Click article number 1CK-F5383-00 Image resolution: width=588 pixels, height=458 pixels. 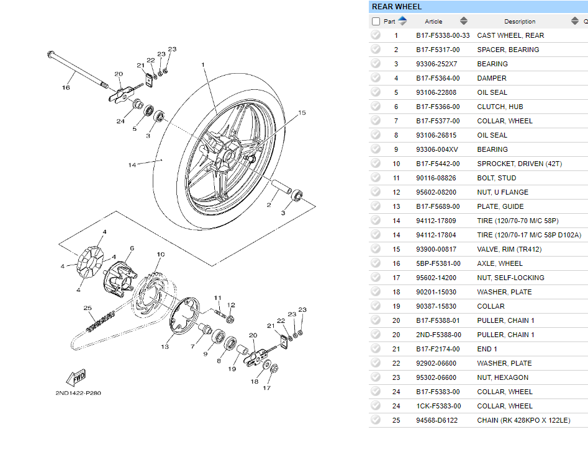(439, 406)
